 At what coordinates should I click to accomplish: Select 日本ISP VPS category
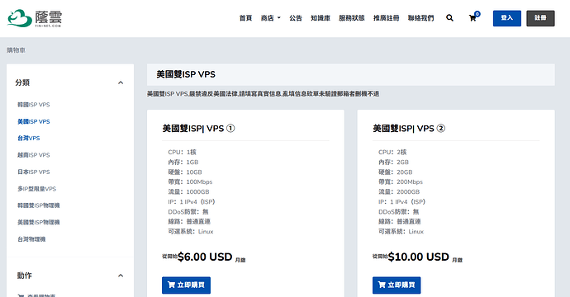click(33, 172)
